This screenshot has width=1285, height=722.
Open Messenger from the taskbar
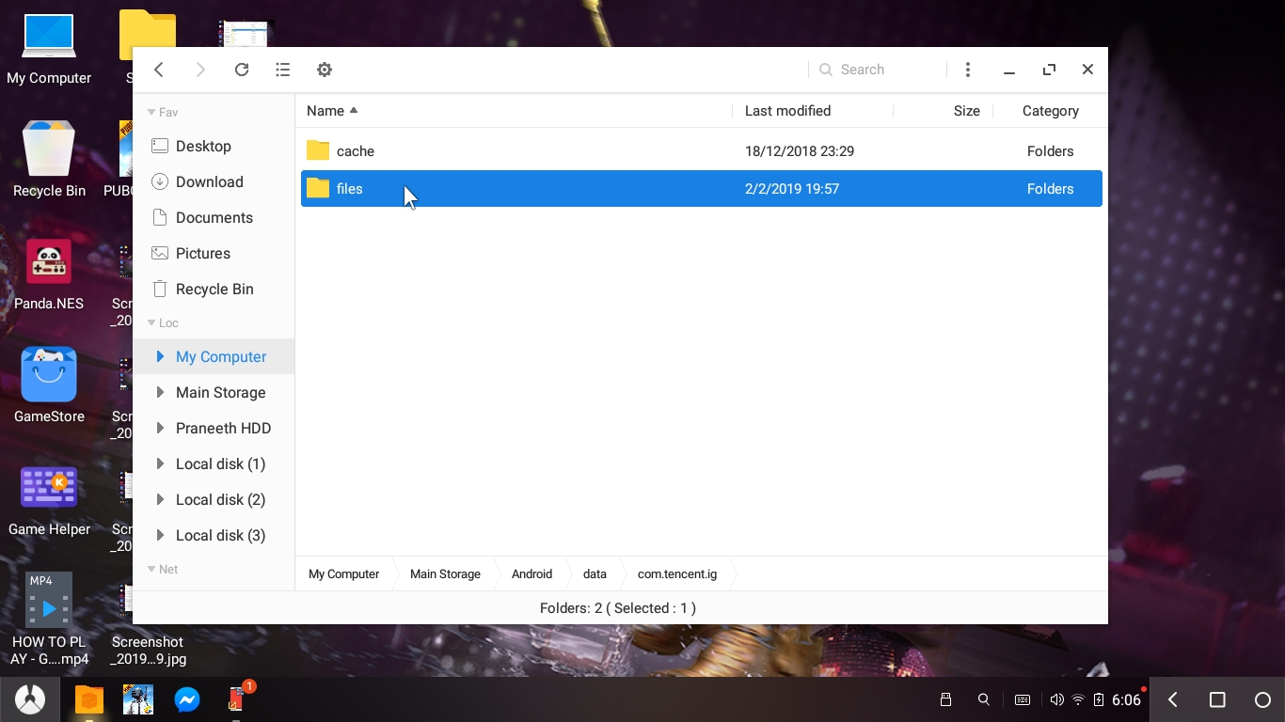coord(187,699)
